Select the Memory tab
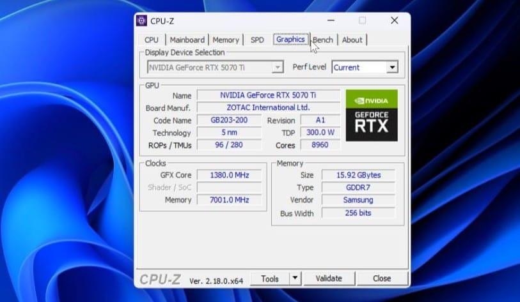Viewport: 520px width, 302px height. click(226, 40)
